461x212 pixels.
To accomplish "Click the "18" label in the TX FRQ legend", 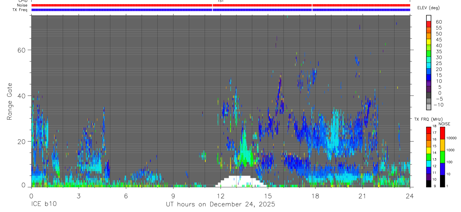I will pyautogui.click(x=434, y=126).
